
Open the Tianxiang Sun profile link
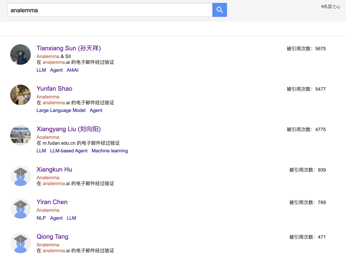(69, 48)
